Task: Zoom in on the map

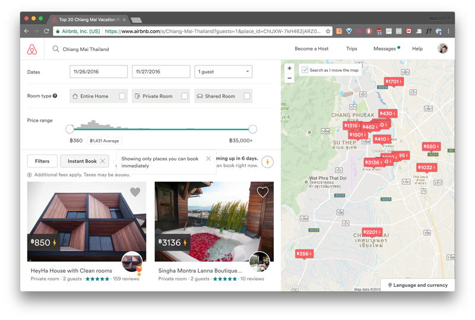Action: (289, 68)
